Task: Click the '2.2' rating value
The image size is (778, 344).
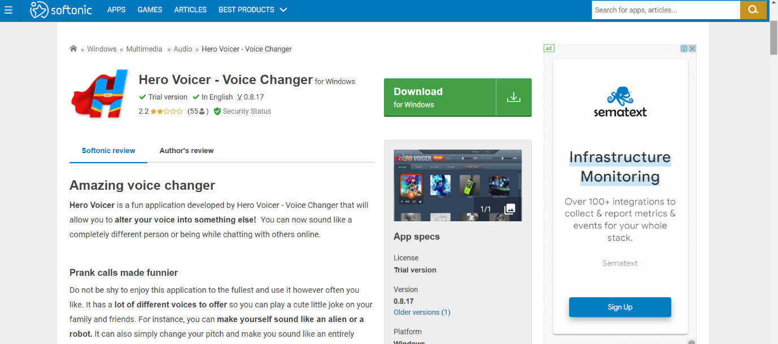Action: click(x=143, y=111)
